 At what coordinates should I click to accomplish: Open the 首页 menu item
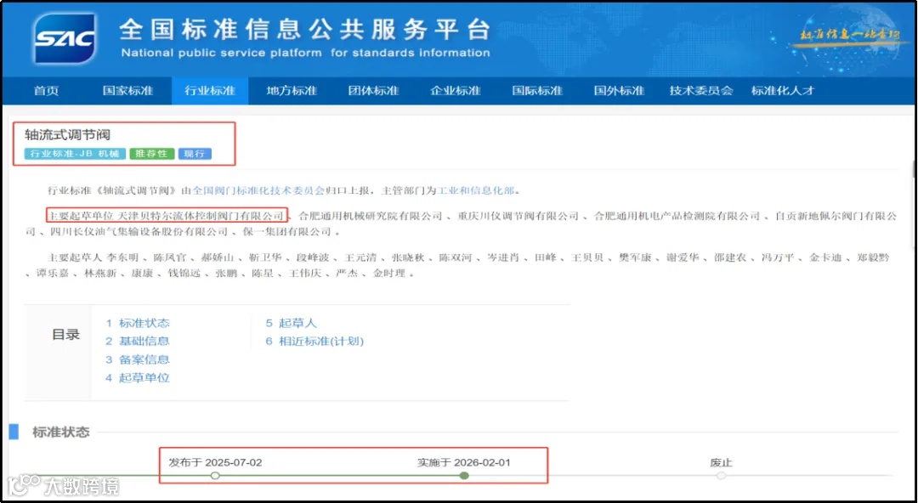coord(46,90)
